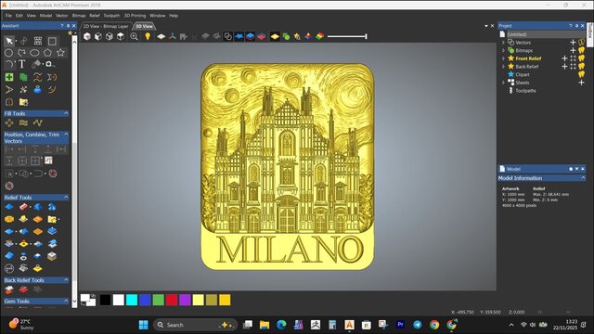Open the Relief menu

(95, 16)
